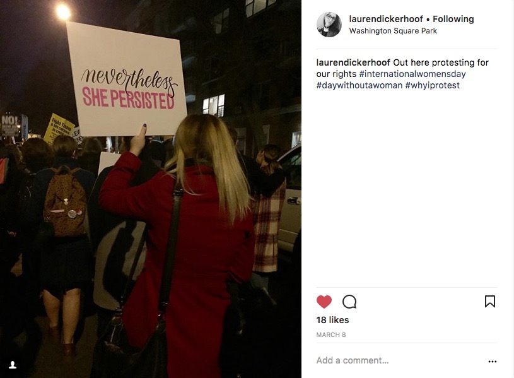Toggle the Following status button

453,19
